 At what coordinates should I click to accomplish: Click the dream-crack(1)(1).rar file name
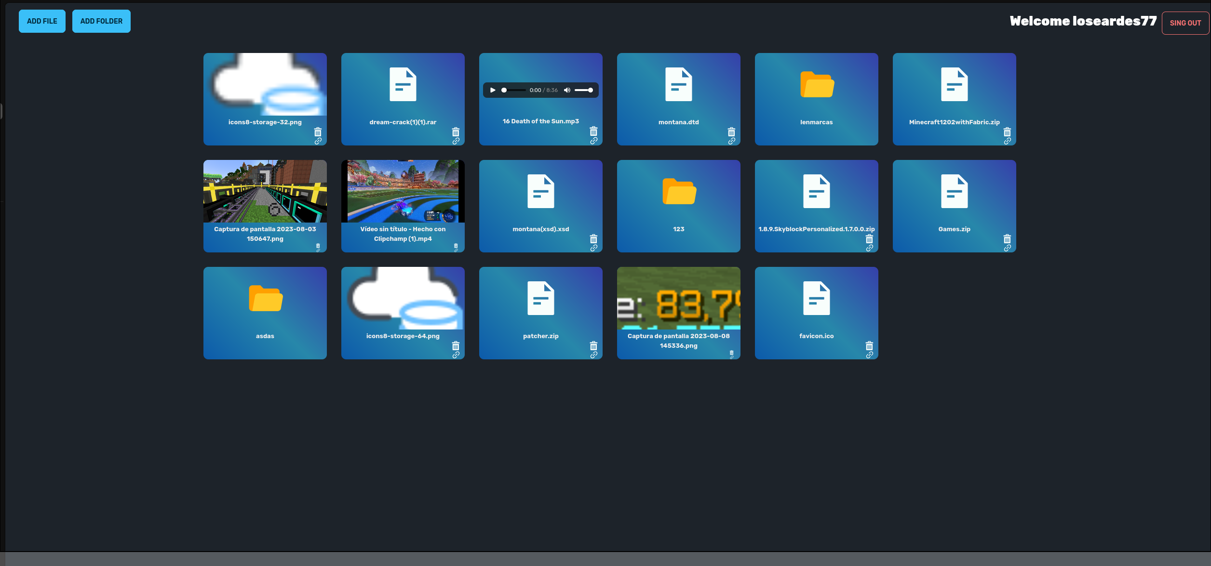[403, 122]
